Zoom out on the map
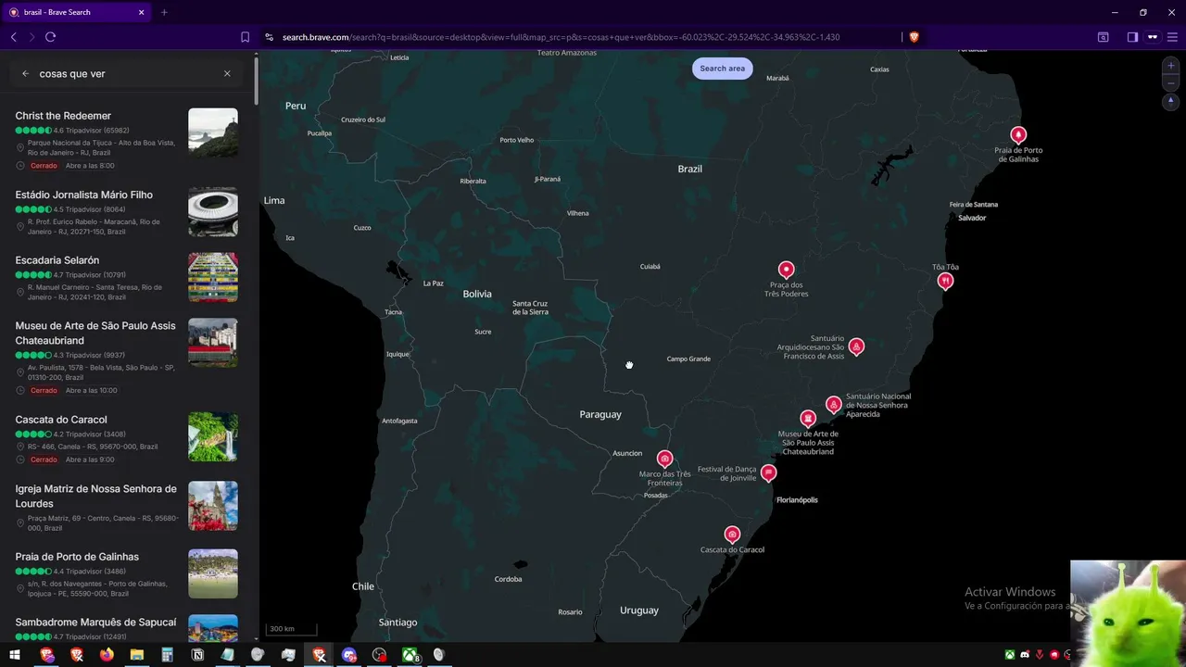The image size is (1186, 667). click(1170, 83)
